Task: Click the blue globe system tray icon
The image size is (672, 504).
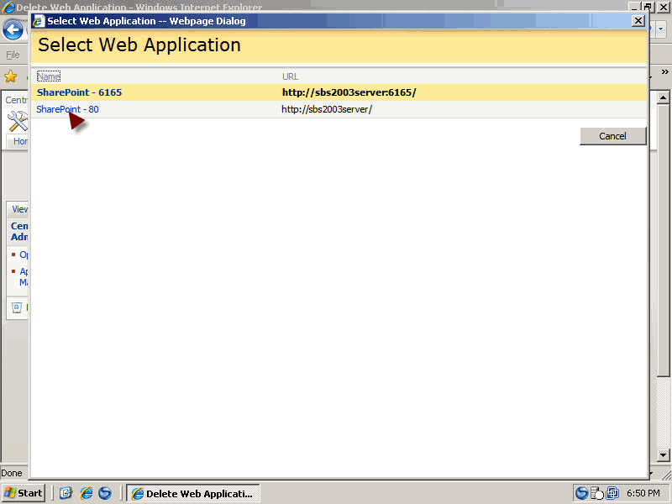Action: pyautogui.click(x=581, y=493)
